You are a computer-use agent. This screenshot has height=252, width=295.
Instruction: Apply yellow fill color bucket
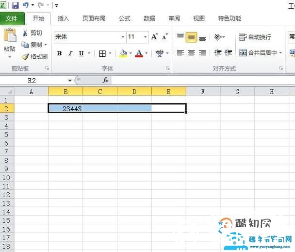[x=123, y=53]
